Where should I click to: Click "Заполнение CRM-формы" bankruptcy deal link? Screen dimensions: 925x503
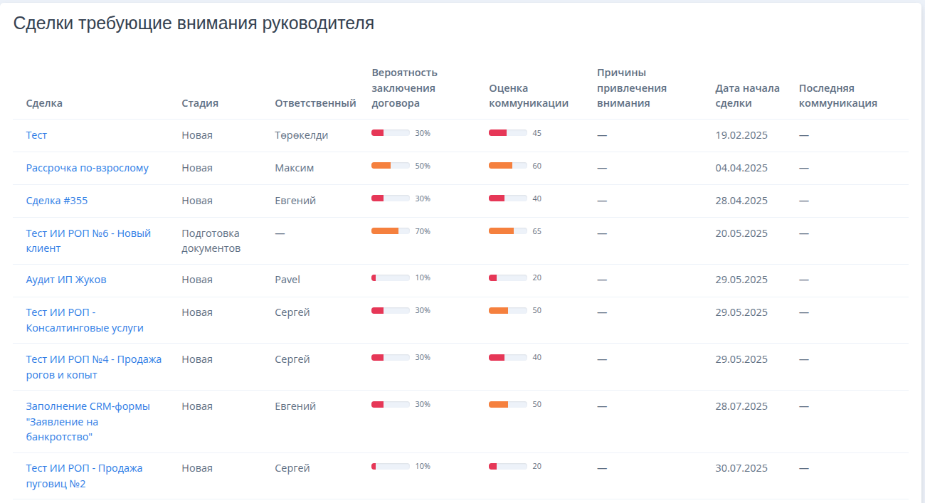tap(88, 421)
